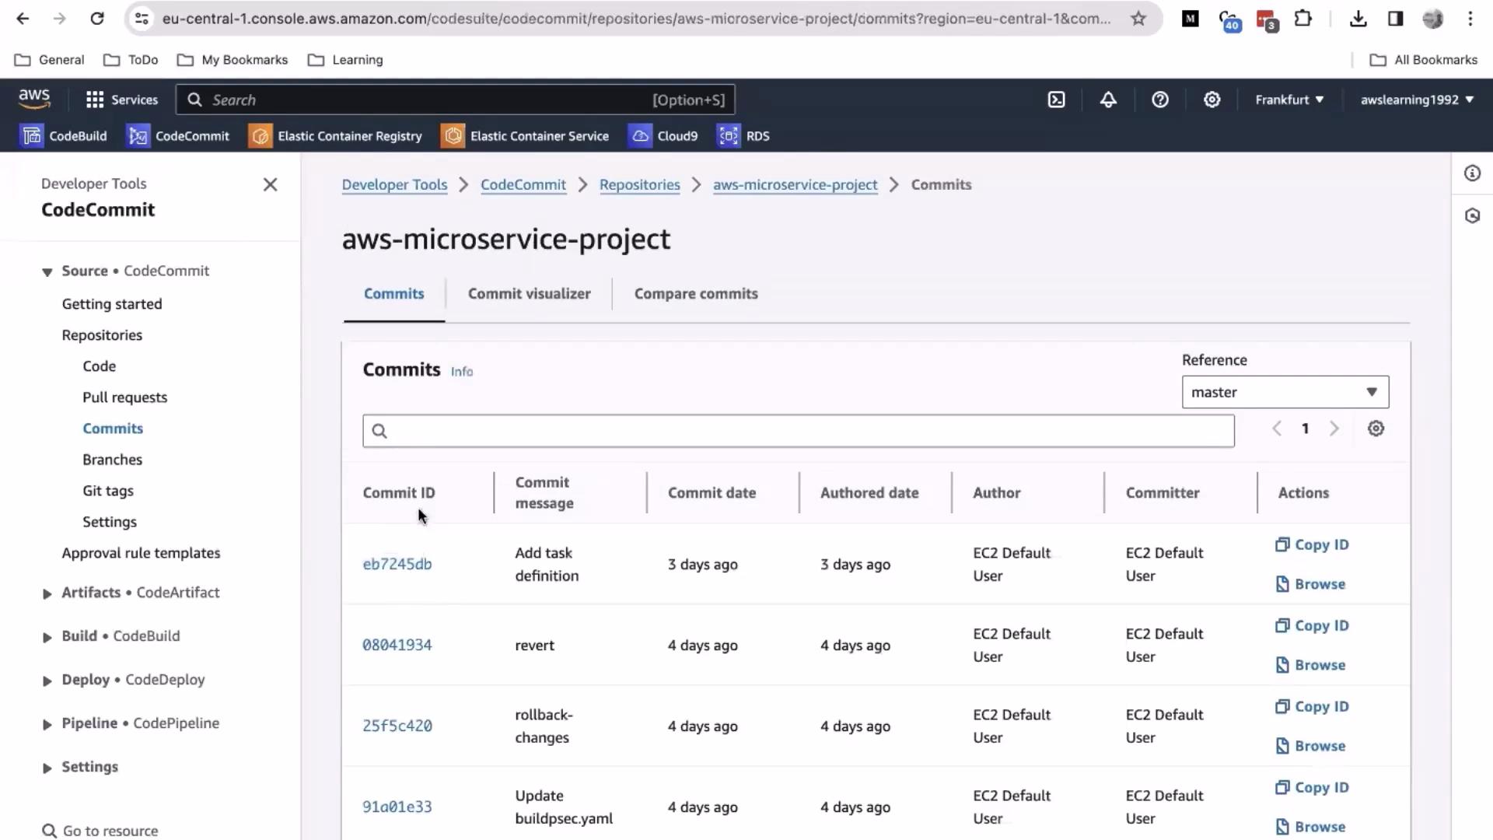
Task: Open the All Bookmarks folder
Action: click(x=1423, y=60)
